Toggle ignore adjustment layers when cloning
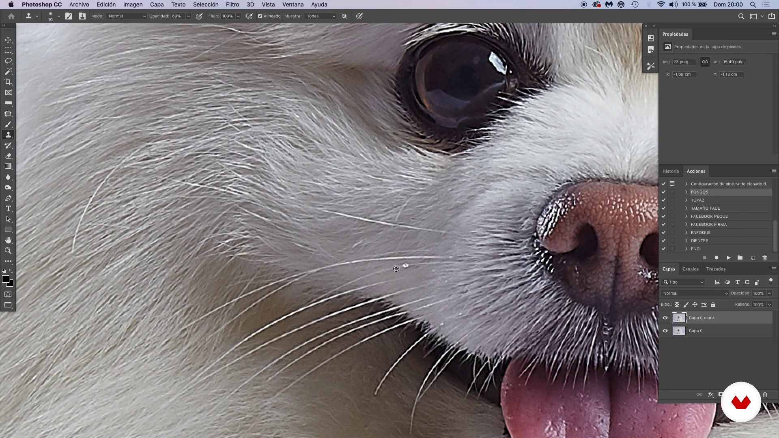779x438 pixels. point(344,16)
